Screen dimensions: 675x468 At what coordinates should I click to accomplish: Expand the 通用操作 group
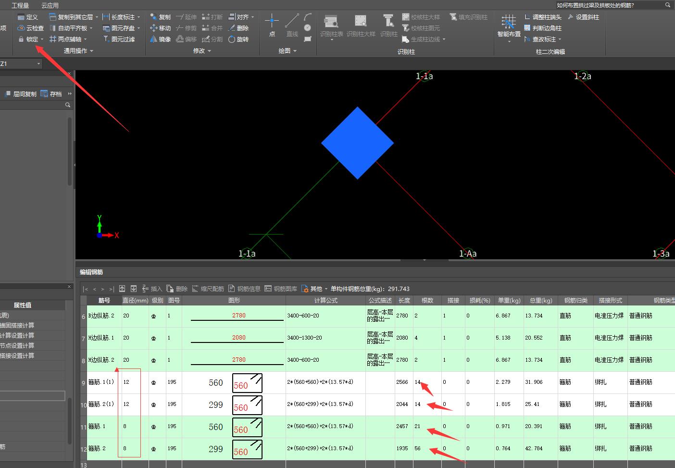coord(78,51)
